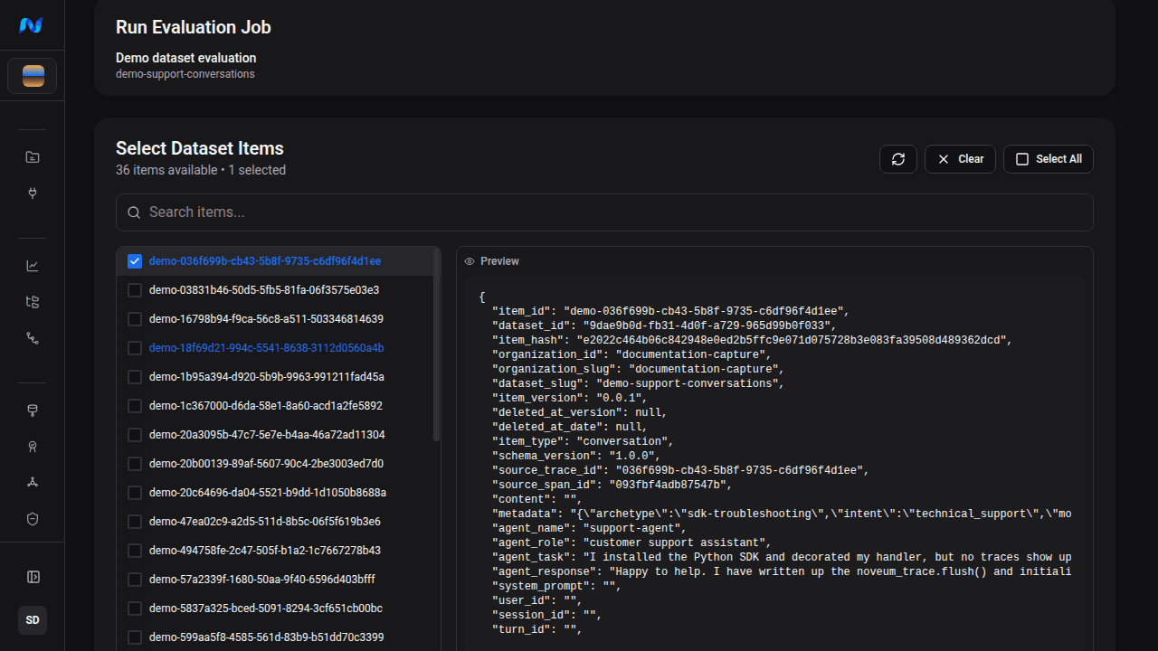Check item demo-1b95a394-d920-5b9b-9963-991211fad45a

point(135,377)
